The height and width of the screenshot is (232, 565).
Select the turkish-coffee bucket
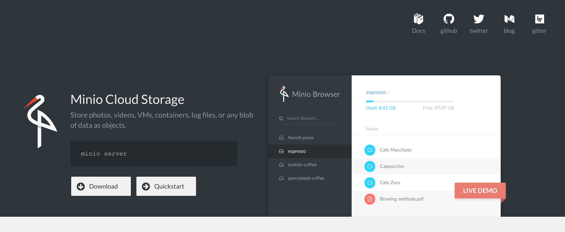[x=310, y=165]
